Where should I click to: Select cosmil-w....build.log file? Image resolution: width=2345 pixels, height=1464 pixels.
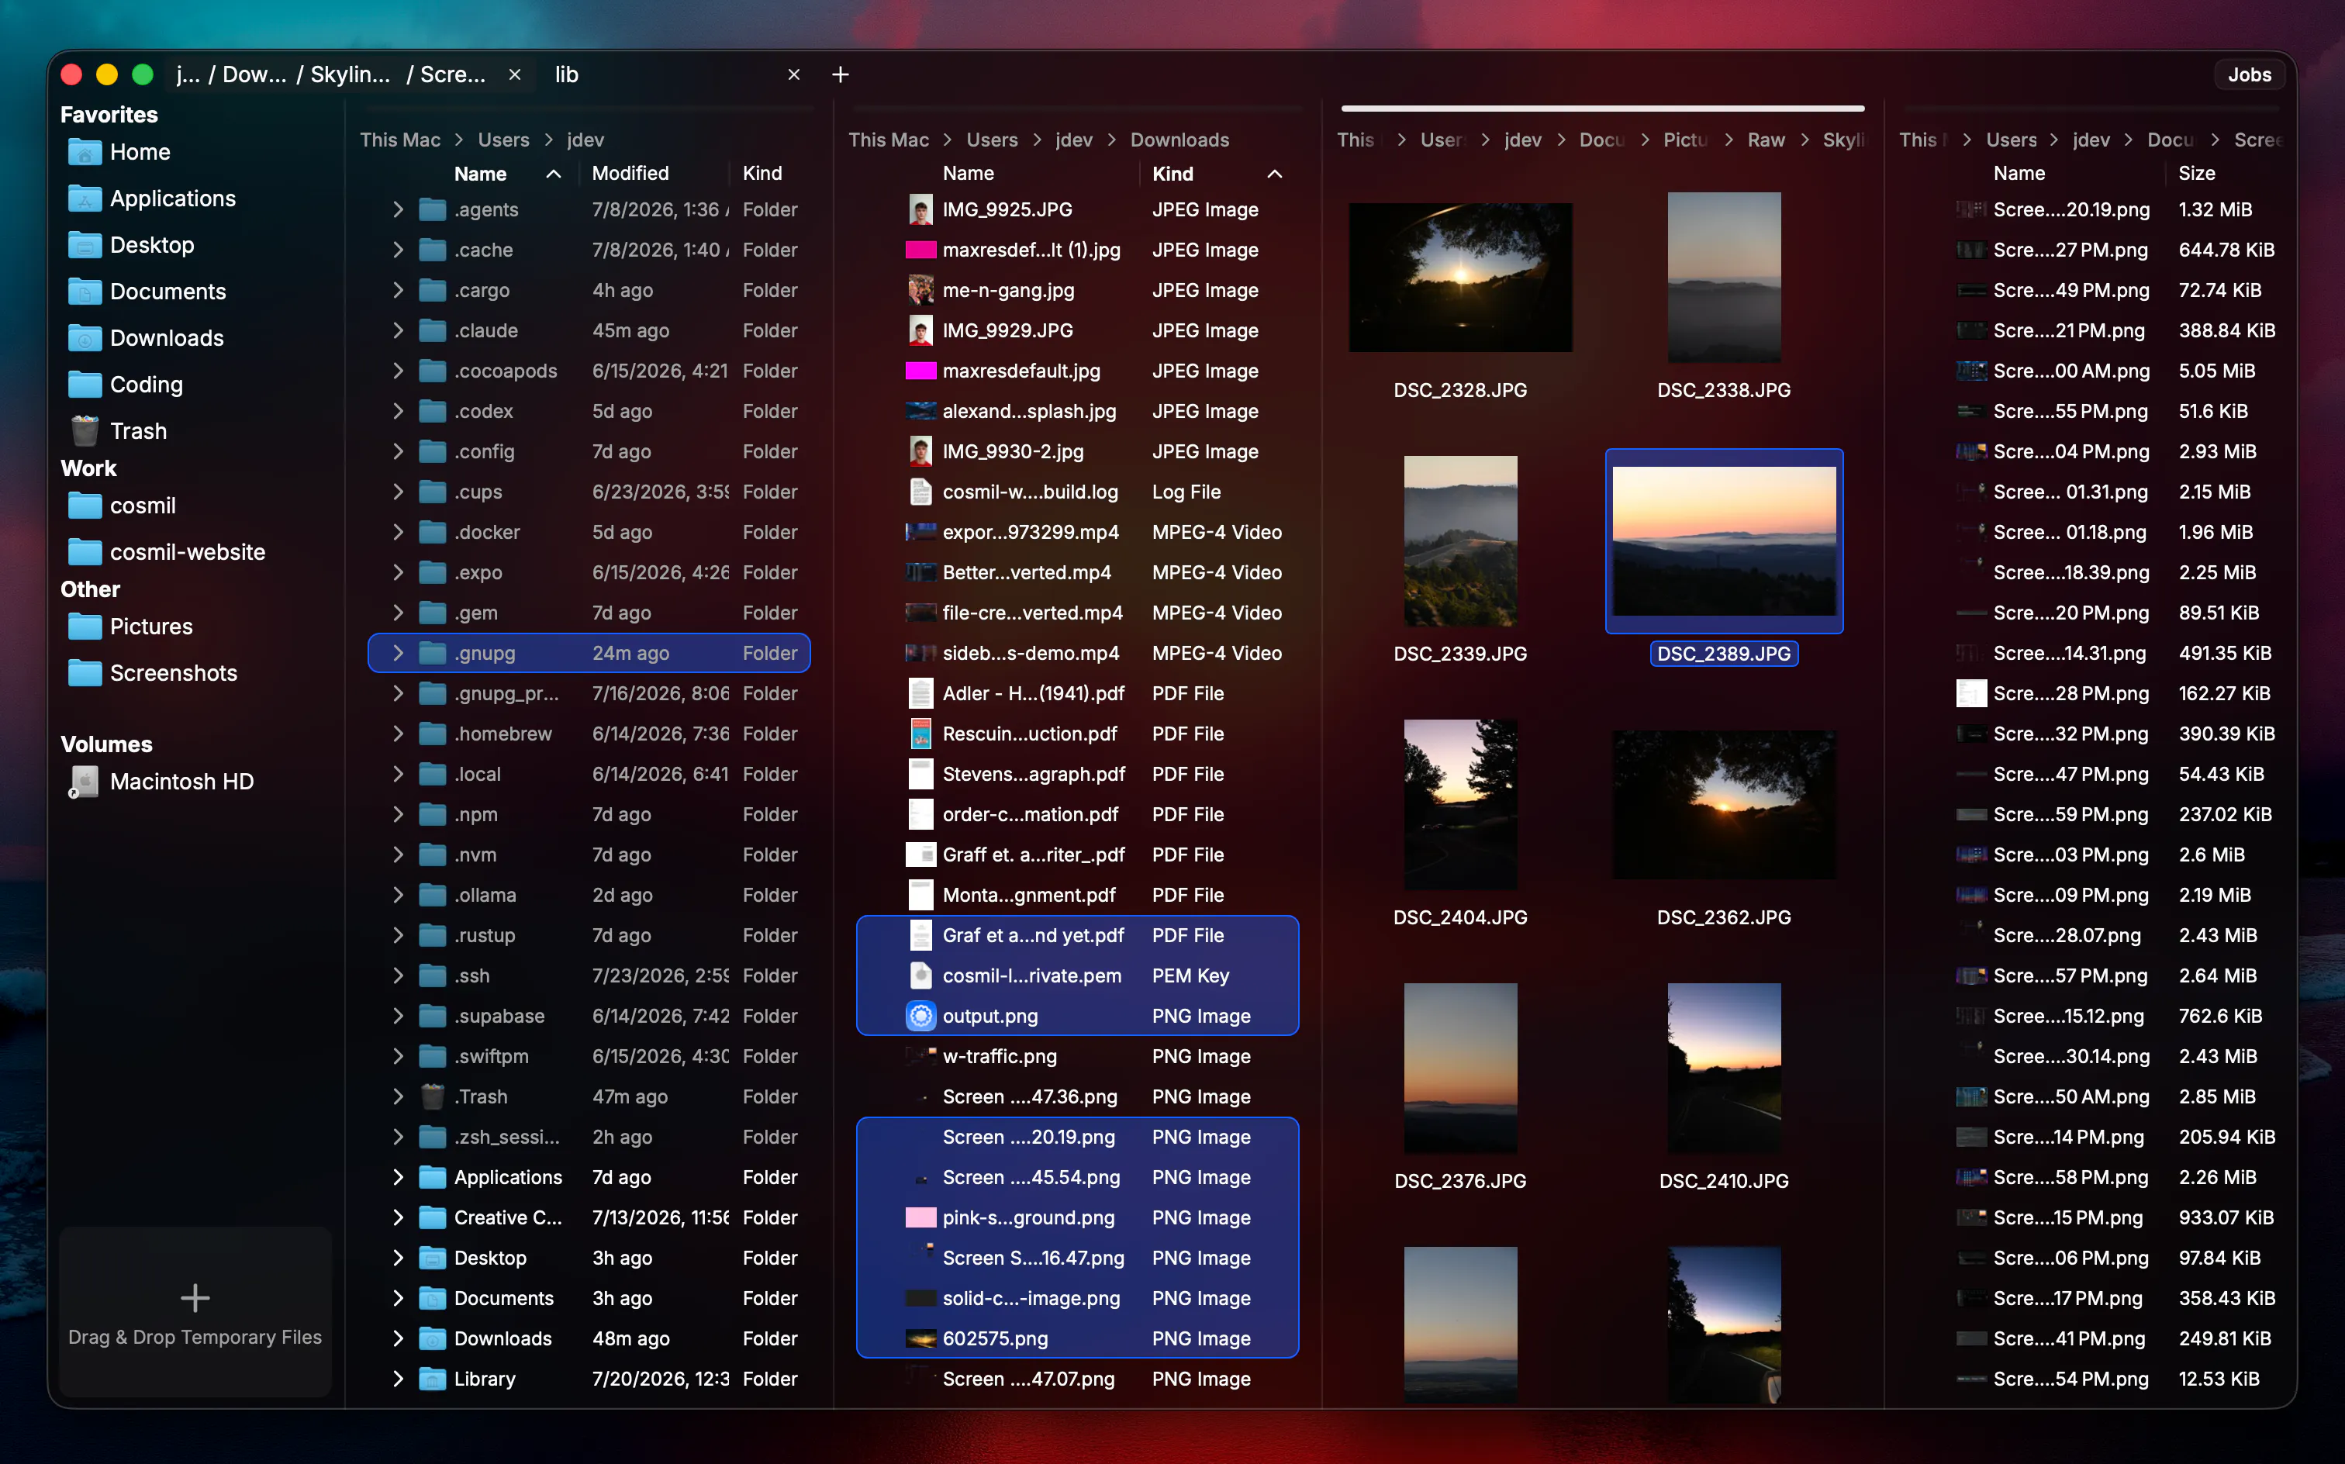click(x=1076, y=492)
